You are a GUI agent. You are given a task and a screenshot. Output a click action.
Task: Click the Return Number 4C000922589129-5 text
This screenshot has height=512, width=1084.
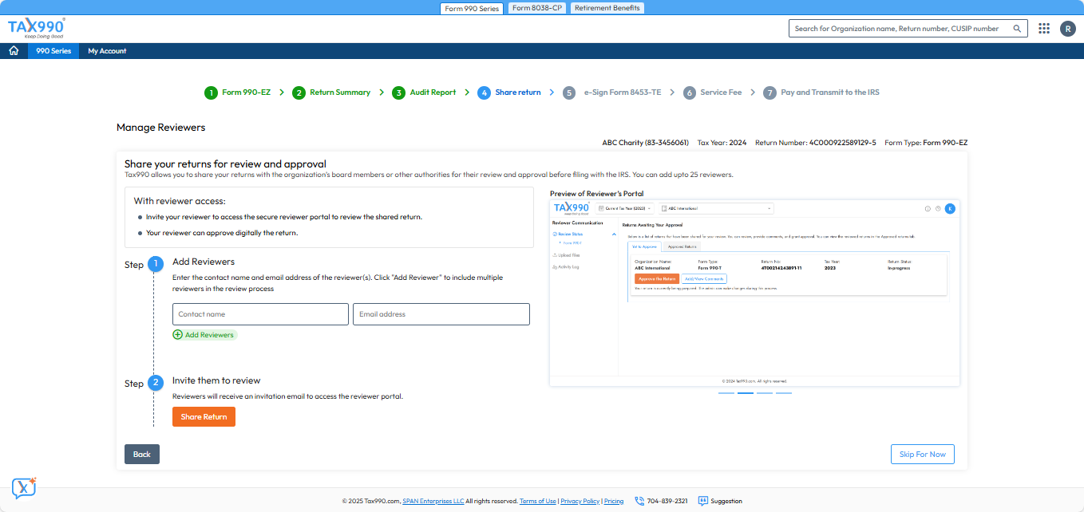pyautogui.click(x=815, y=143)
